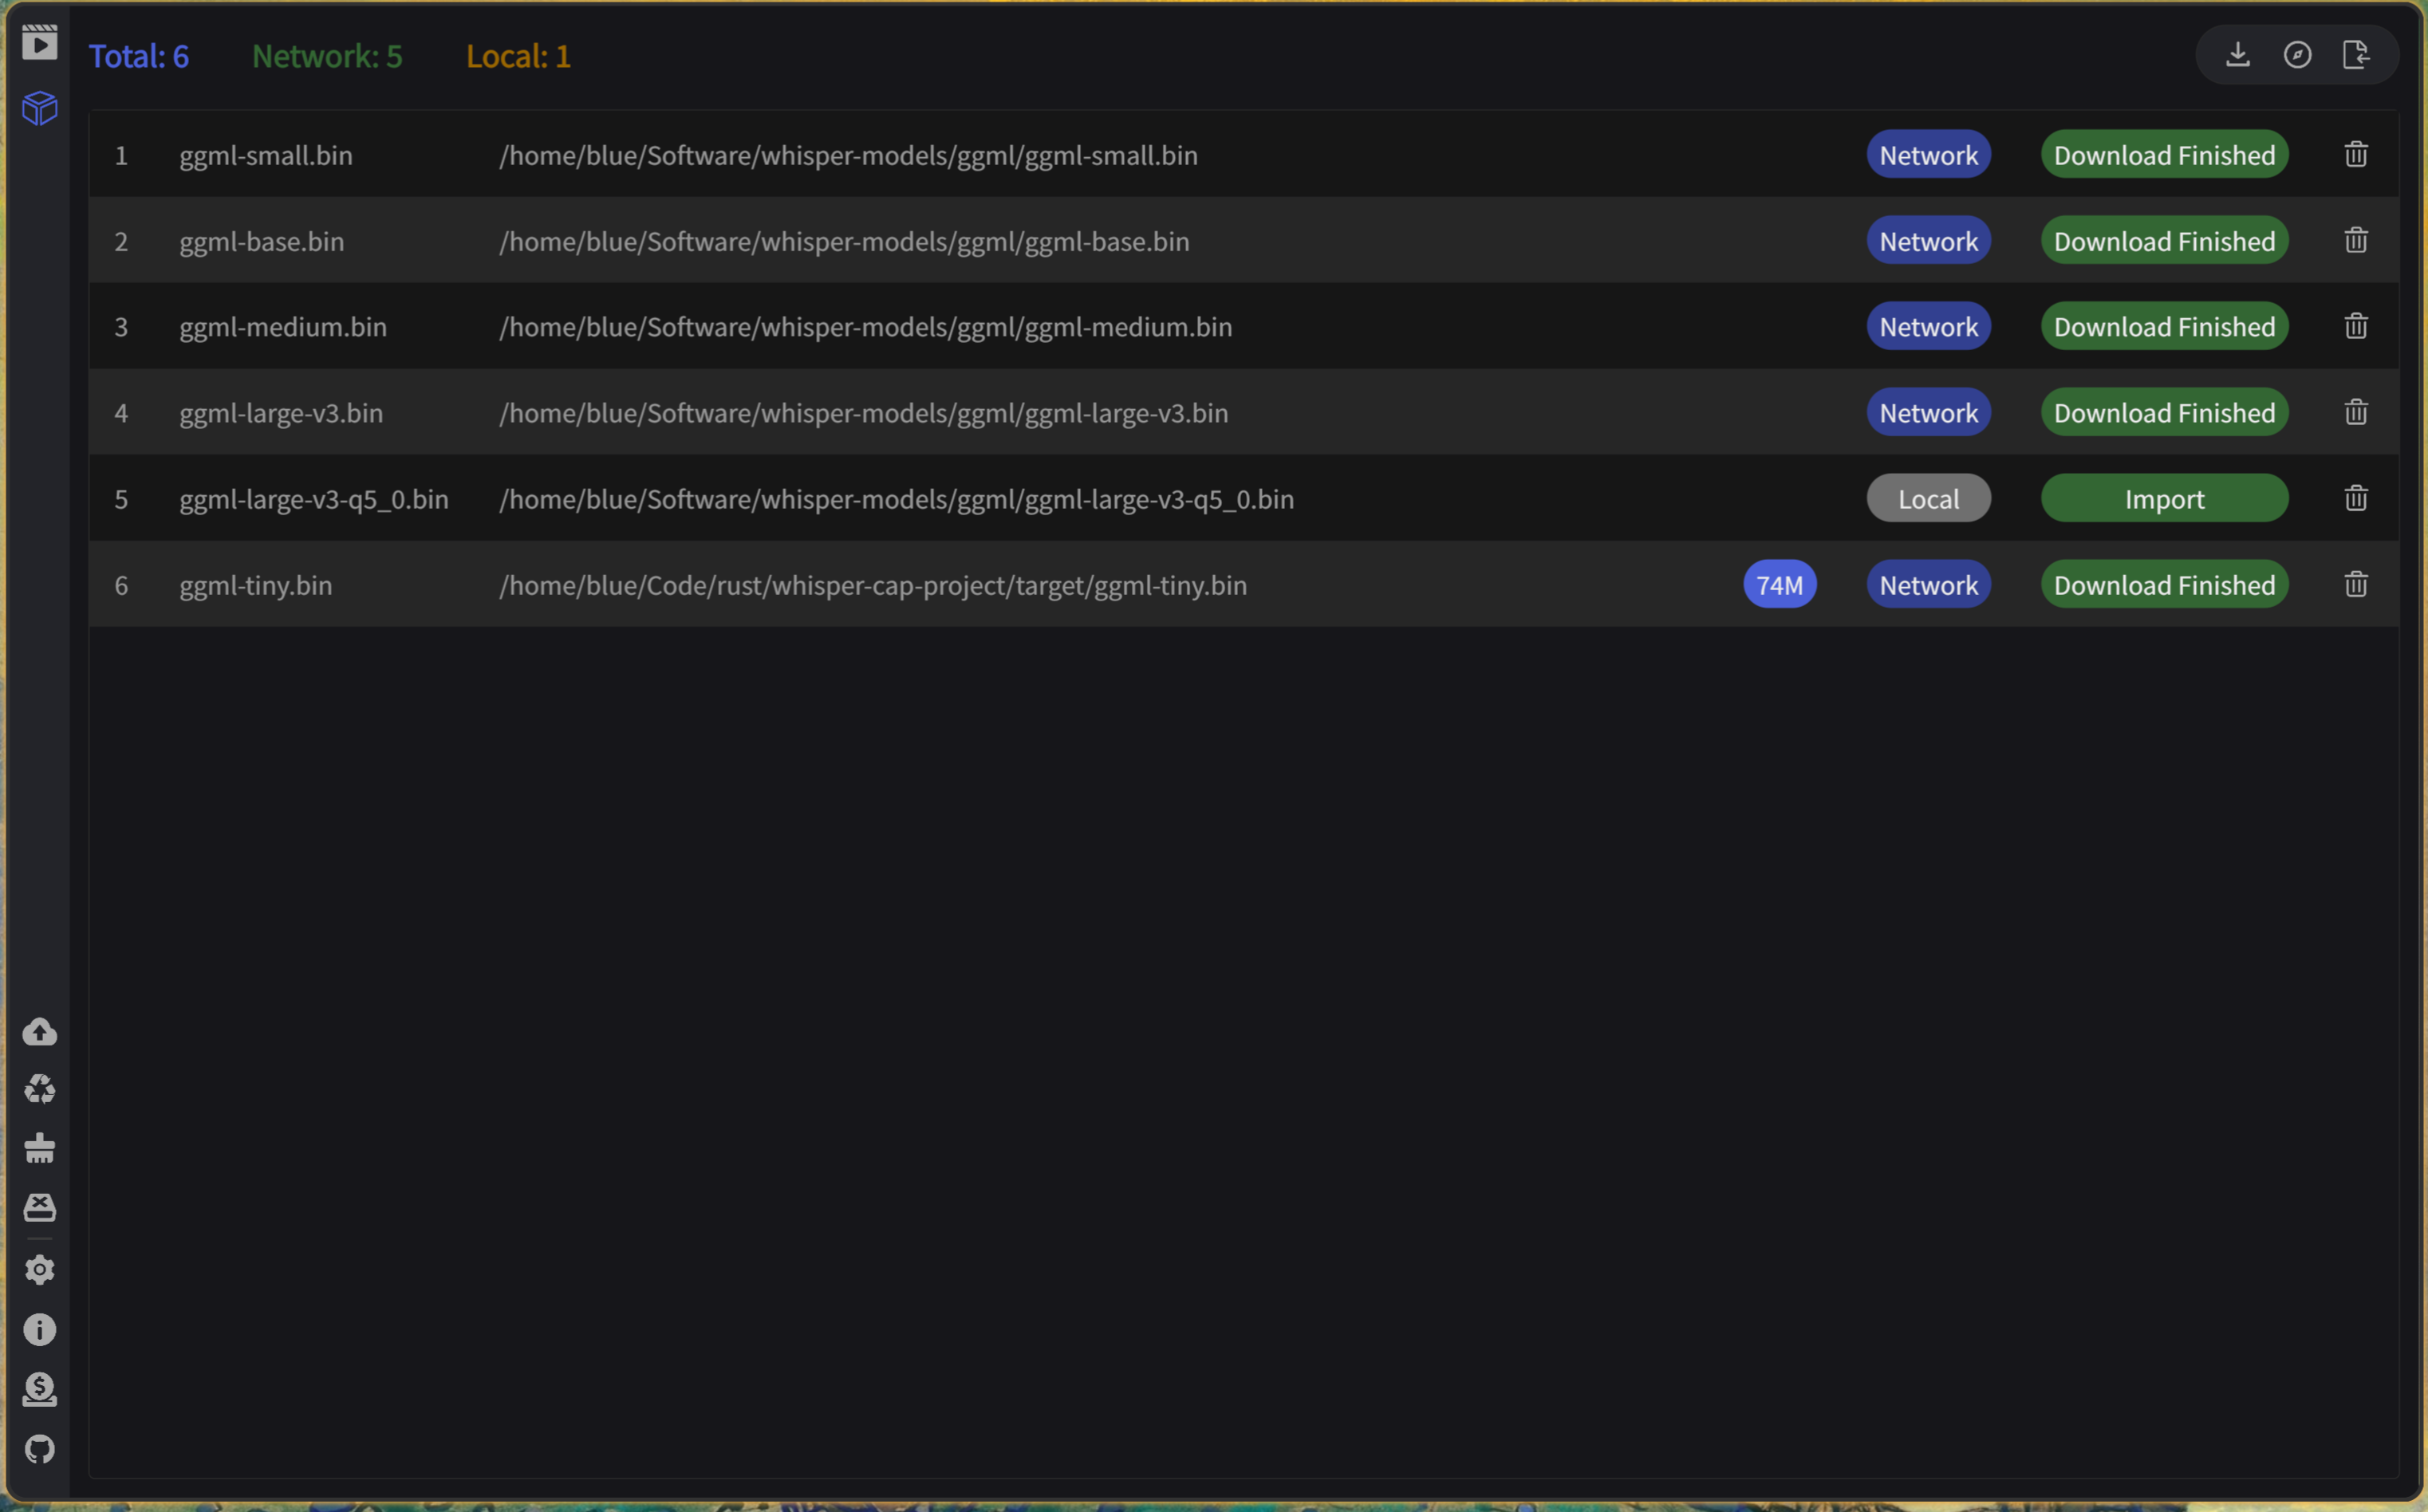
Task: Delete the ggml-small.bin model
Action: [2356, 154]
